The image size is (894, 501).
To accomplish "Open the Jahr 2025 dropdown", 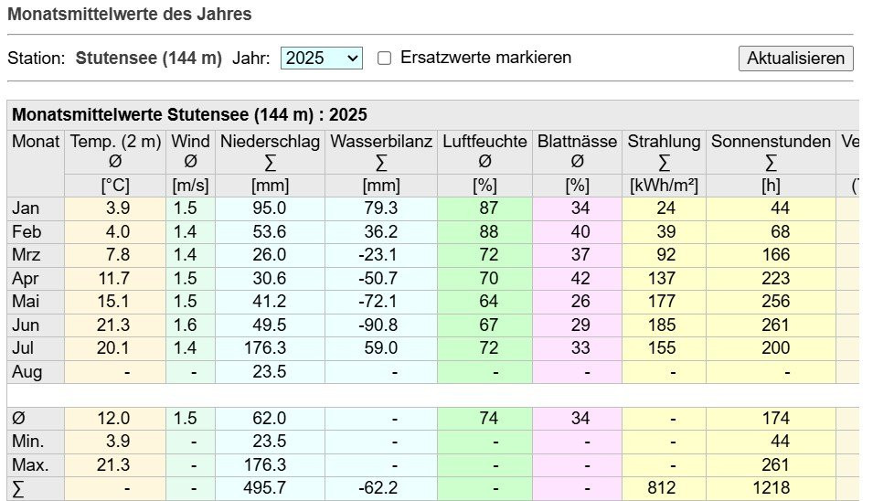I will [321, 58].
